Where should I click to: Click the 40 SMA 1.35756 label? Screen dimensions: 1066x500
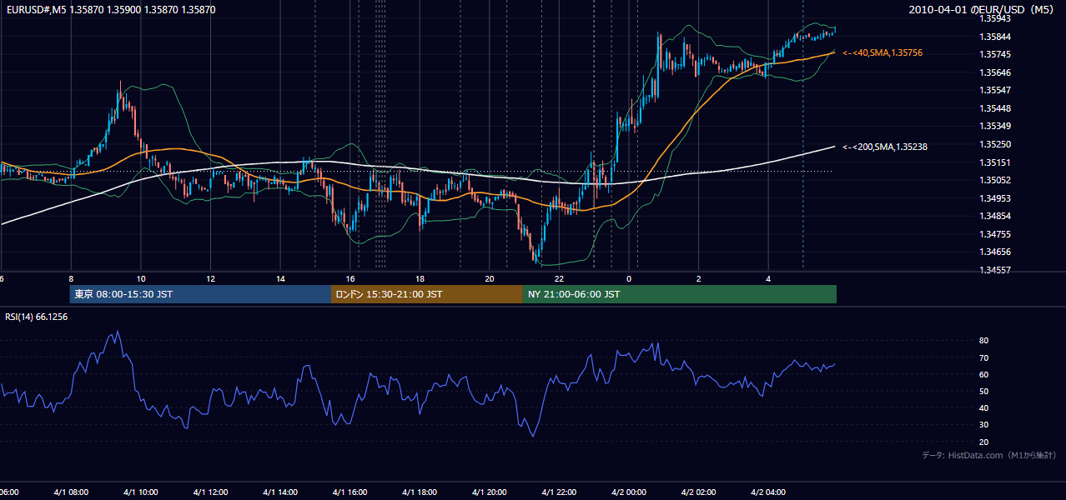coord(882,52)
